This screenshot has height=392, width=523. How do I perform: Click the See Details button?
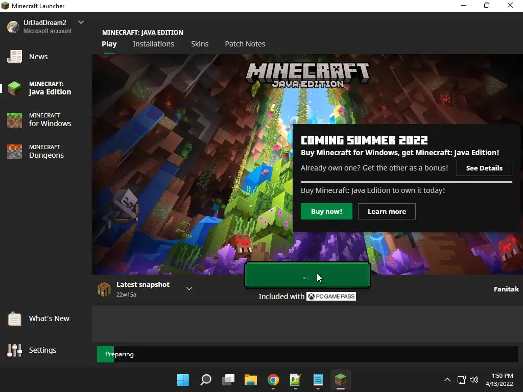484,168
